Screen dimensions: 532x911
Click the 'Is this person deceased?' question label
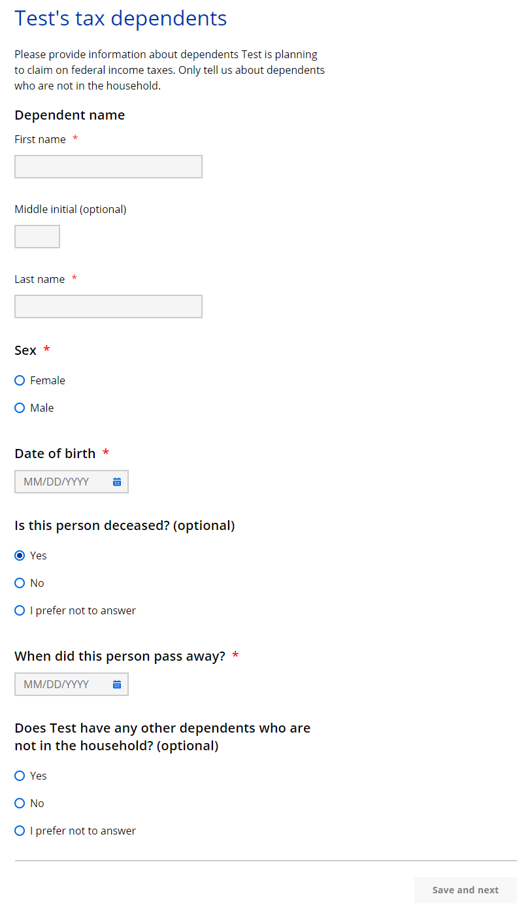[x=124, y=525]
